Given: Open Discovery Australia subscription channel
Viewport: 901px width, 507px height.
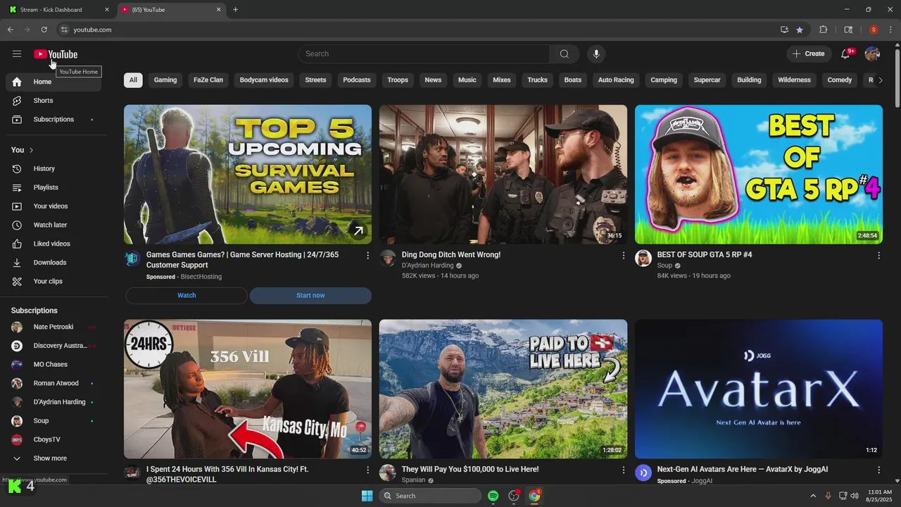Looking at the screenshot, I should 53,346.
